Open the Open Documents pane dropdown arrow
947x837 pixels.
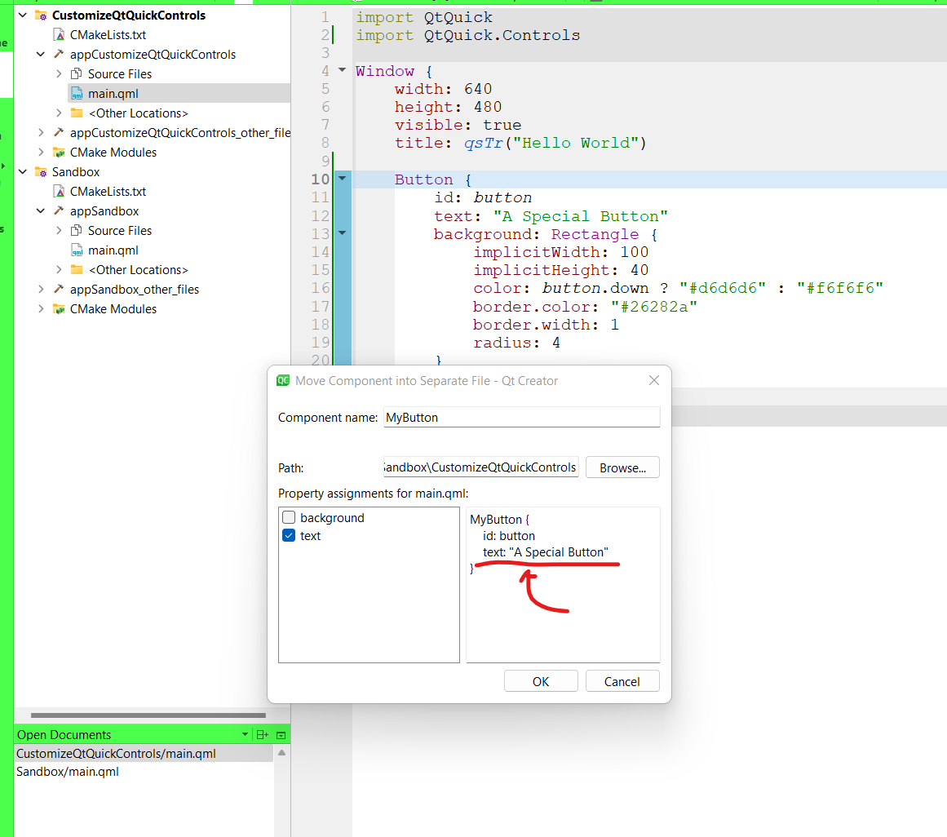245,735
